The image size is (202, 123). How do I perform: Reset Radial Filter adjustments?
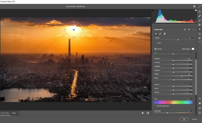click(x=185, y=29)
